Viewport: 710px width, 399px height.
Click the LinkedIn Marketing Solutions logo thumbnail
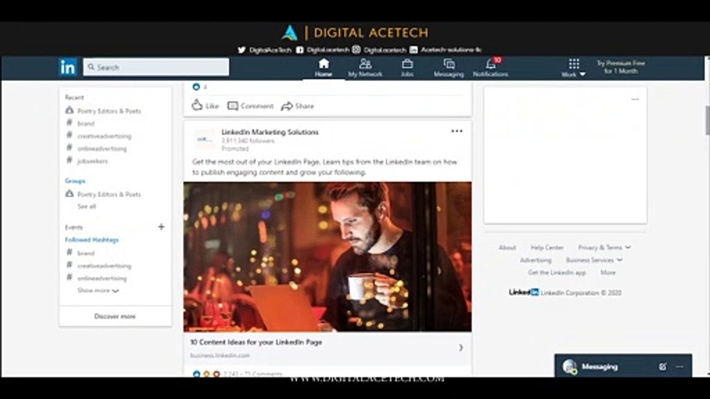205,140
